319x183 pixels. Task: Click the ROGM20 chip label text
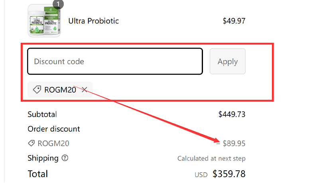[x=60, y=90]
